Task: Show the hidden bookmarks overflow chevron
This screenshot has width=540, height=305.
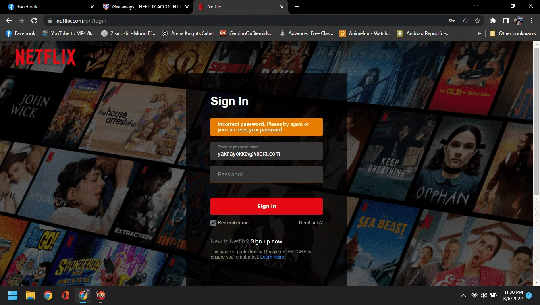Action: (x=480, y=33)
